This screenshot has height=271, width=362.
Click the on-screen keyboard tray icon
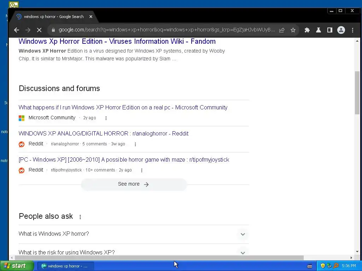310,266
